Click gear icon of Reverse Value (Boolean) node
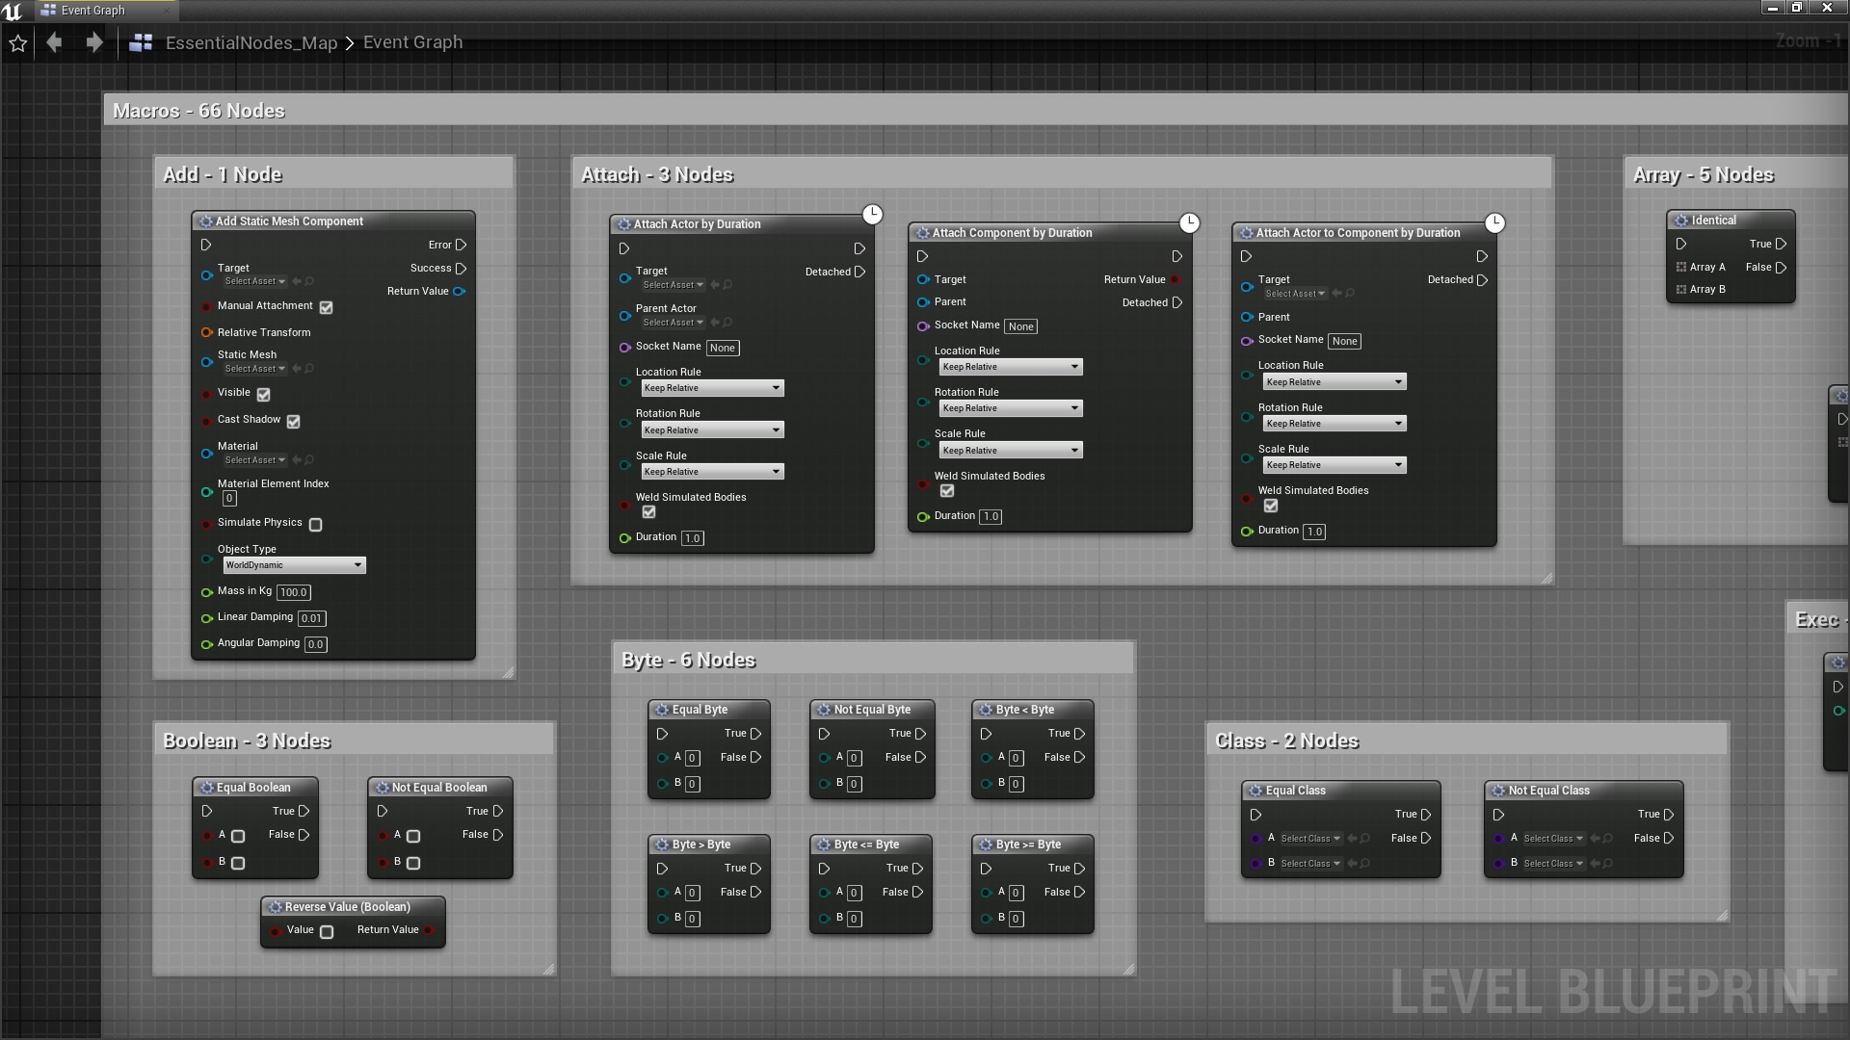Screen dimensions: 1850x1040 (275, 907)
